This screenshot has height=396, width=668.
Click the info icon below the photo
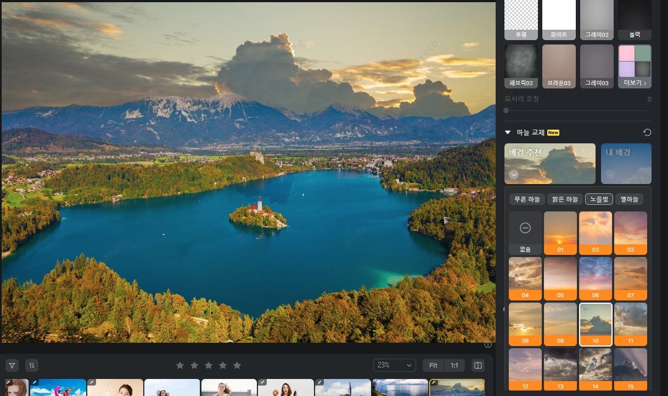[487, 345]
